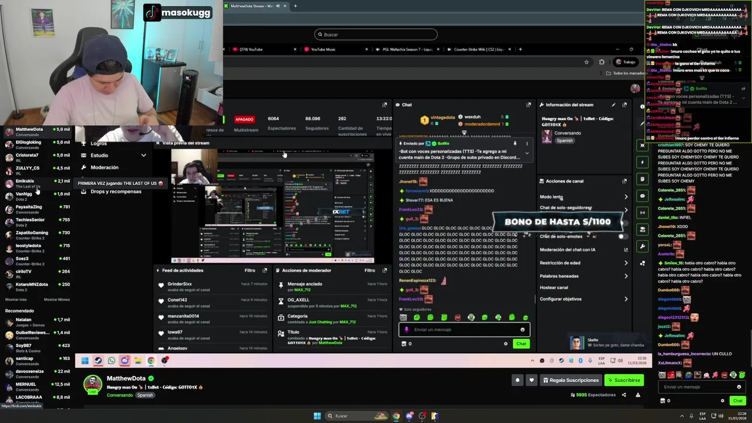
Task: Open browser extensions puzzle icon
Action: (602, 62)
